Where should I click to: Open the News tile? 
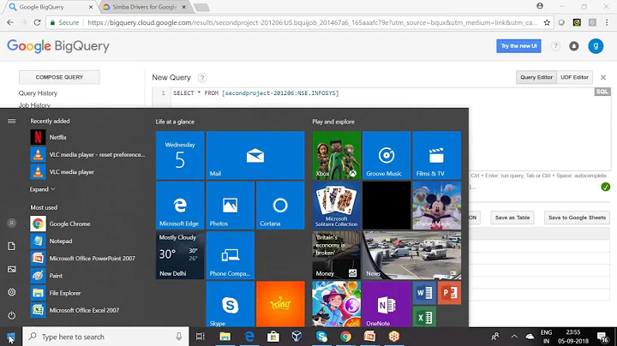coord(411,255)
